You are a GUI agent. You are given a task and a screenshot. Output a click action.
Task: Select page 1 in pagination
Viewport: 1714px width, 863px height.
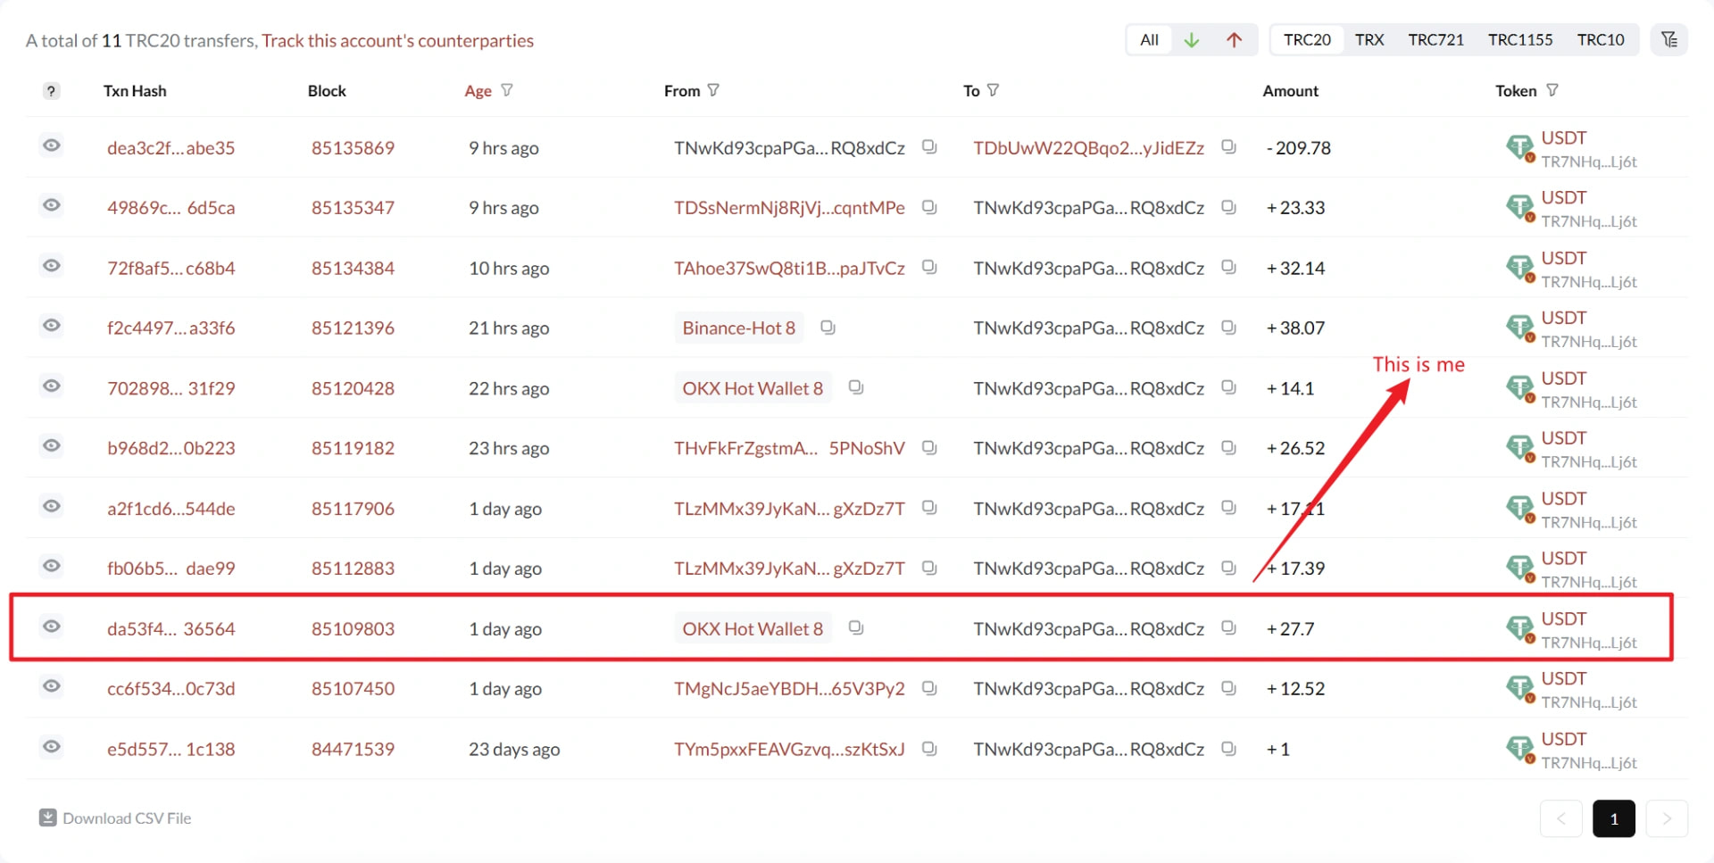pyautogui.click(x=1613, y=818)
